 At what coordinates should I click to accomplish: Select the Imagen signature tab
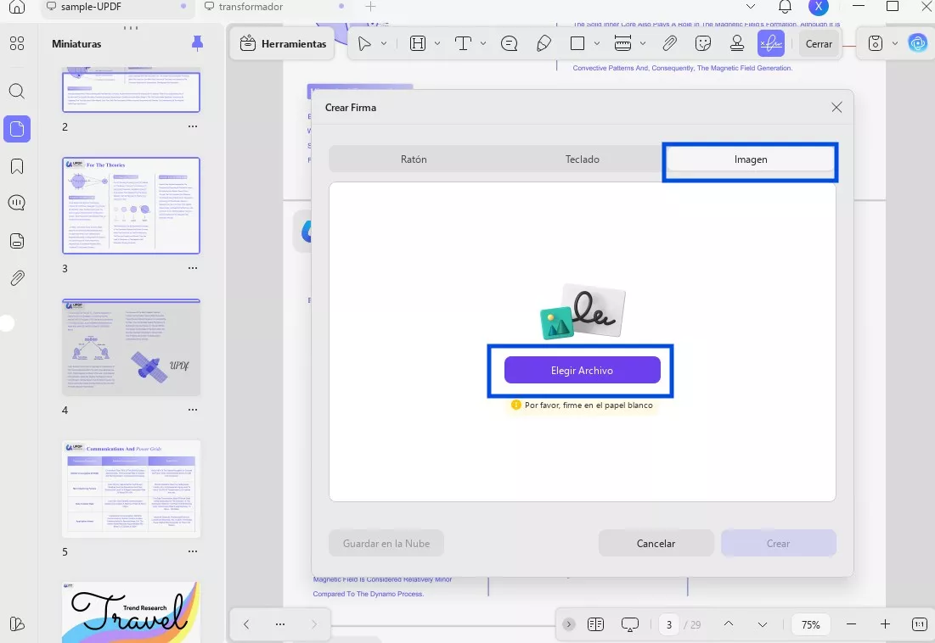[x=751, y=159]
